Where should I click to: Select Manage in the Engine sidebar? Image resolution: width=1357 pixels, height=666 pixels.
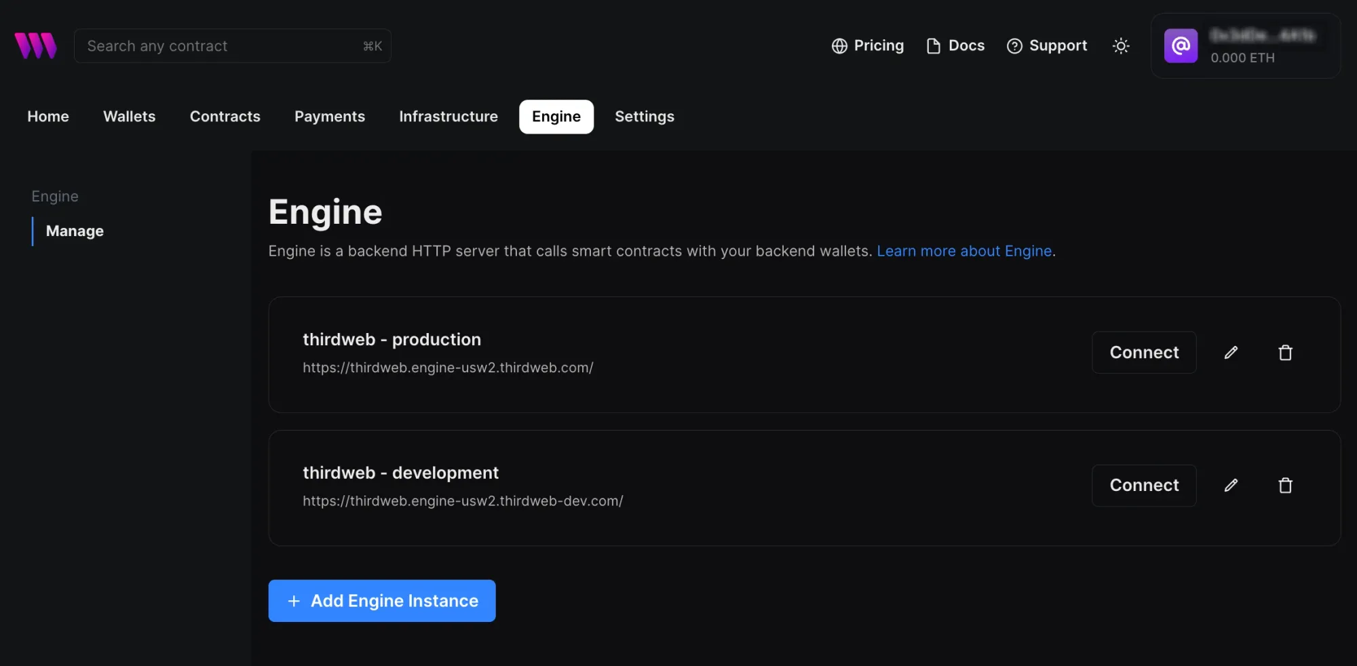75,231
